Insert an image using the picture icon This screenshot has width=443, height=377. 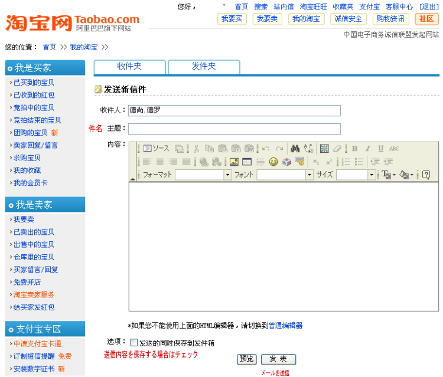pos(234,162)
